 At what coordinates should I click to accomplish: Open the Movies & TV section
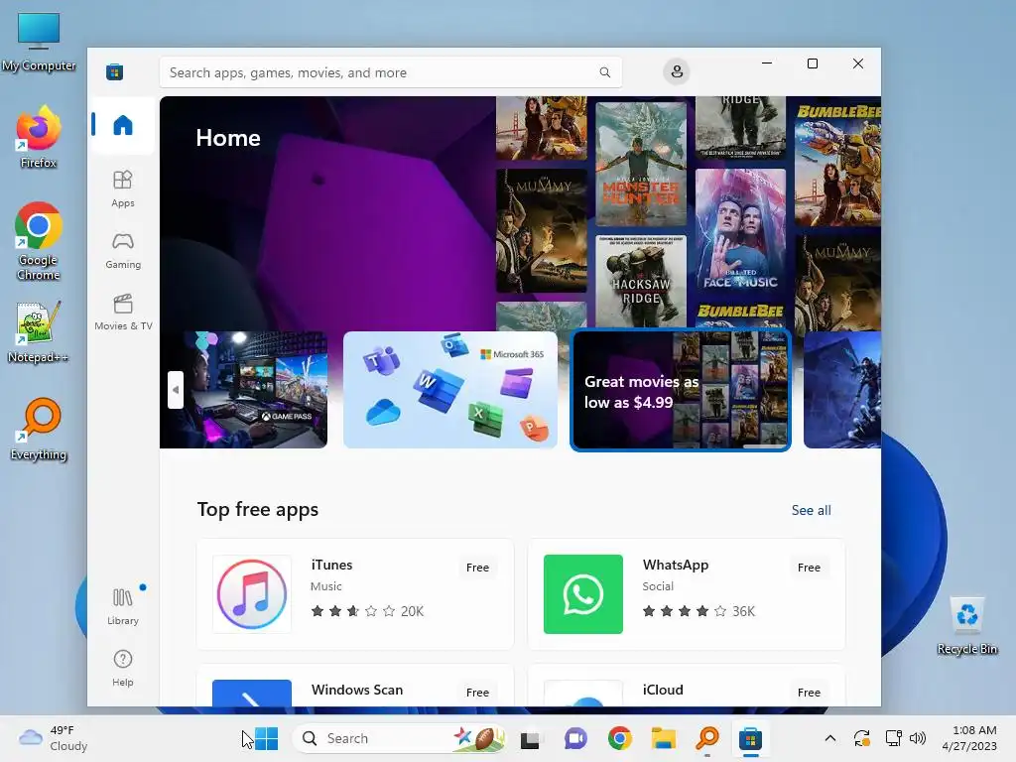coord(122,313)
